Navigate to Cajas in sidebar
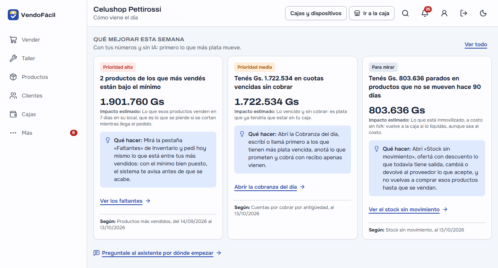The height and width of the screenshot is (268, 498). point(43,114)
